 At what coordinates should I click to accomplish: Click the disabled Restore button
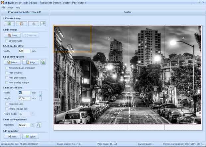pyautogui.click(x=31, y=35)
